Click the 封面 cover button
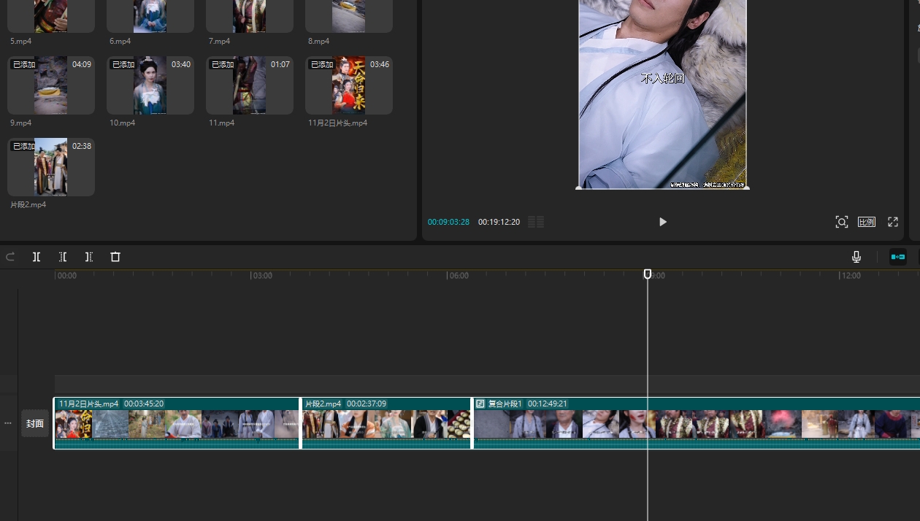The width and height of the screenshot is (920, 521). (35, 423)
